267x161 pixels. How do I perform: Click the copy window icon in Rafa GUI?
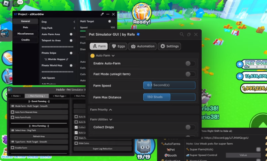[189, 34]
